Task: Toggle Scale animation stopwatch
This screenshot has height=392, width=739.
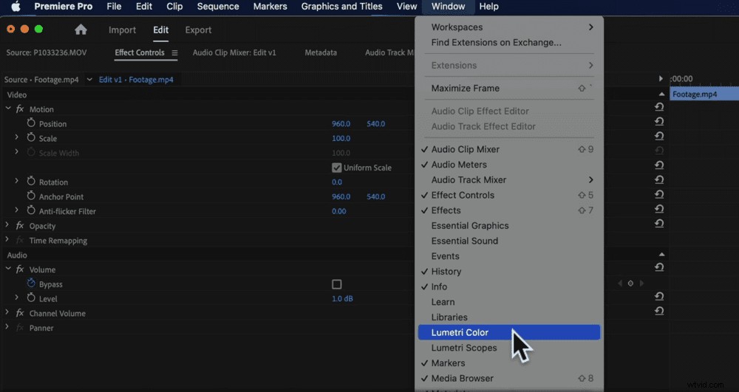Action: coord(31,138)
